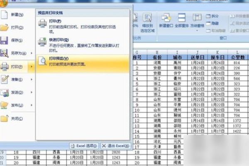Expand the Send (发送) submenu arrow
Image resolution: width=249 pixels, height=166 pixels.
32,93
